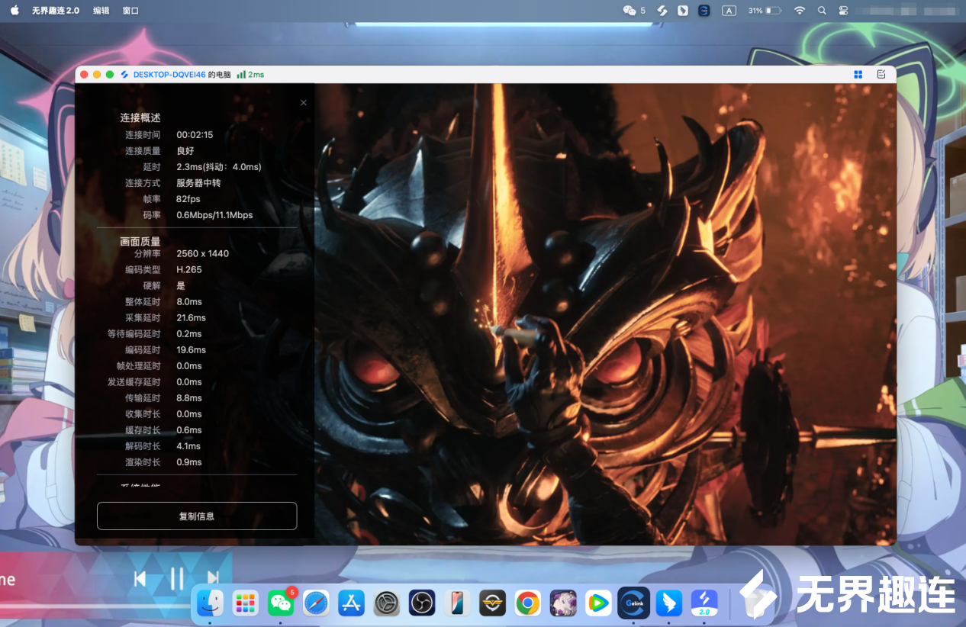Open the Apple menu
The width and height of the screenshot is (966, 627).
pyautogui.click(x=14, y=11)
